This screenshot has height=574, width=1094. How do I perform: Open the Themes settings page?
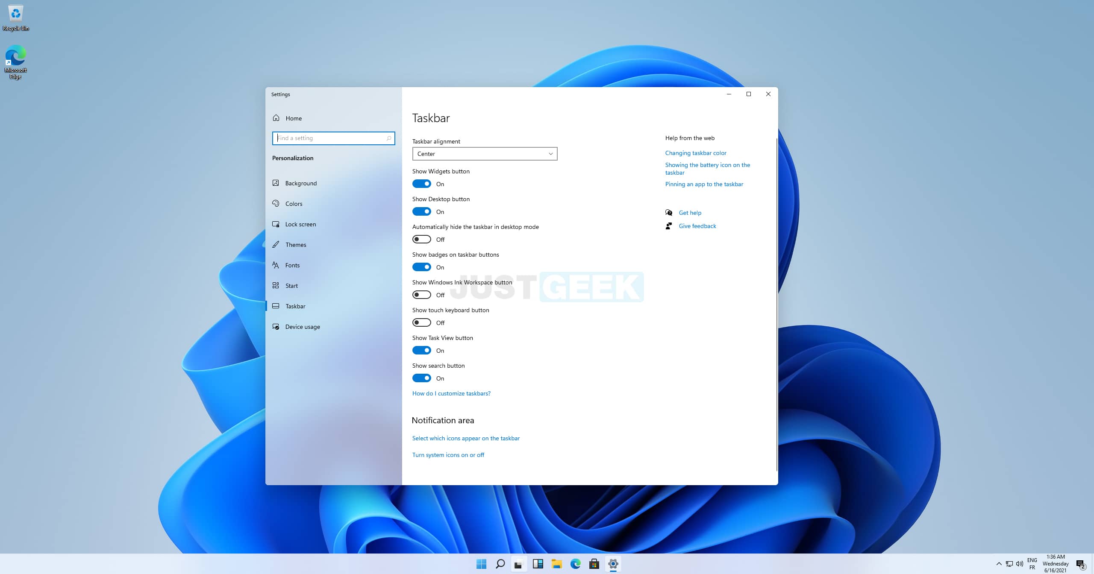333,245
